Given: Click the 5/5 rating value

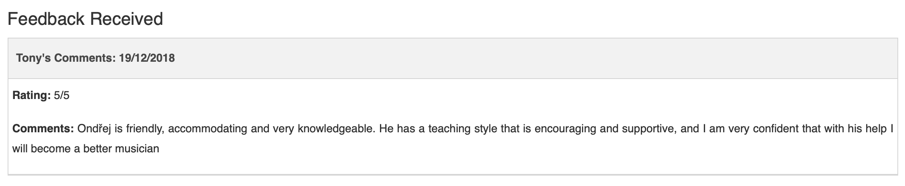Looking at the screenshot, I should click(61, 96).
